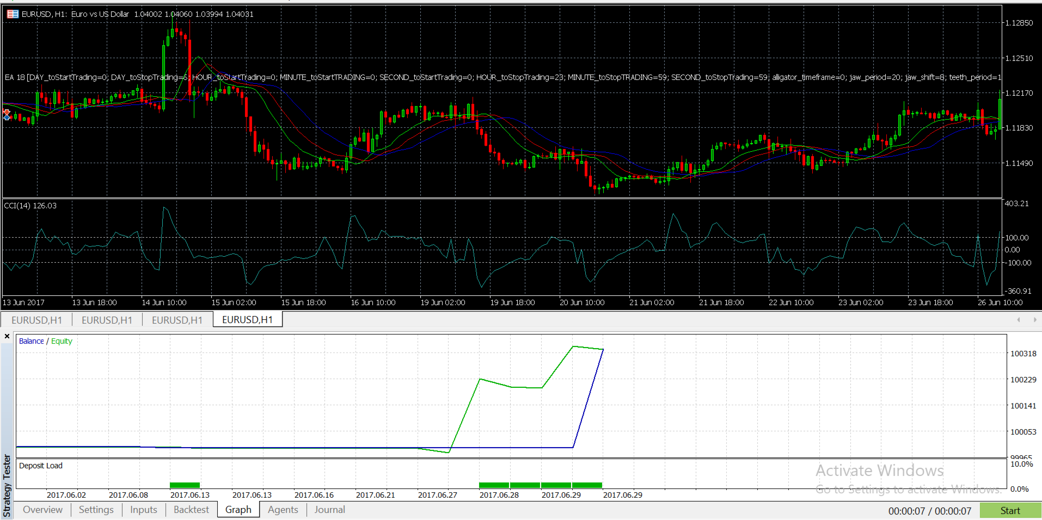Switch to the third EURUSD,H1 chart tab
The image size is (1042, 520).
pos(177,320)
